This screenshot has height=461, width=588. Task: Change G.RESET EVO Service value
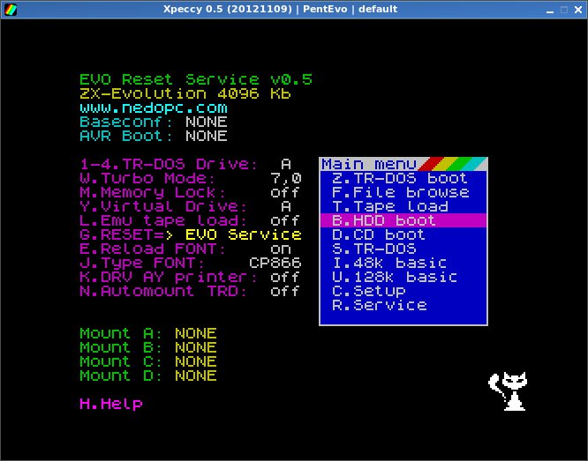click(243, 234)
